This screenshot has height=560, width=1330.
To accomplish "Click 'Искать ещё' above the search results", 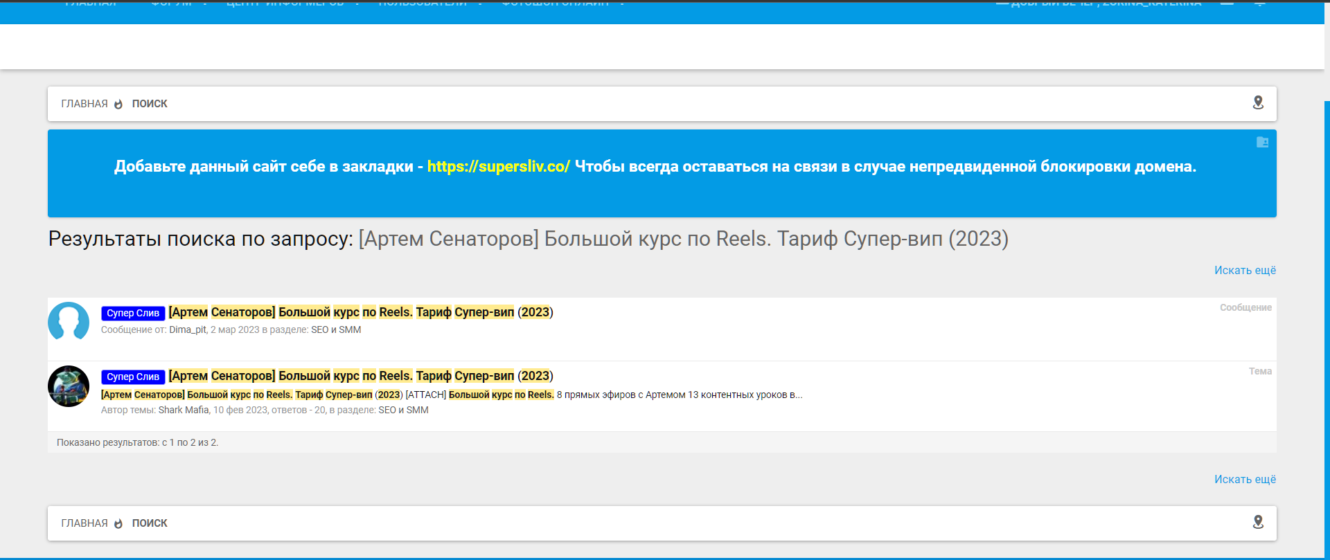I will tap(1245, 270).
